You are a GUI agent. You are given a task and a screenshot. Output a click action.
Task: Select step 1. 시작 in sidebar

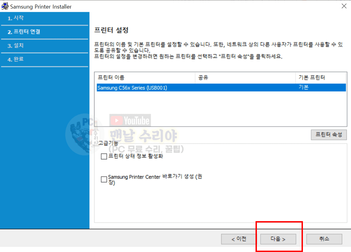coord(45,18)
